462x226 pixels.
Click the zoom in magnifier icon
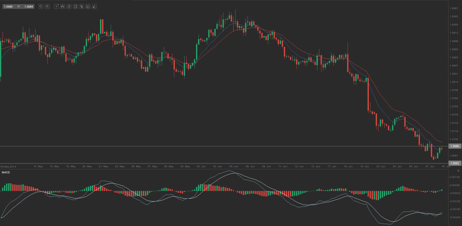[47, 6]
